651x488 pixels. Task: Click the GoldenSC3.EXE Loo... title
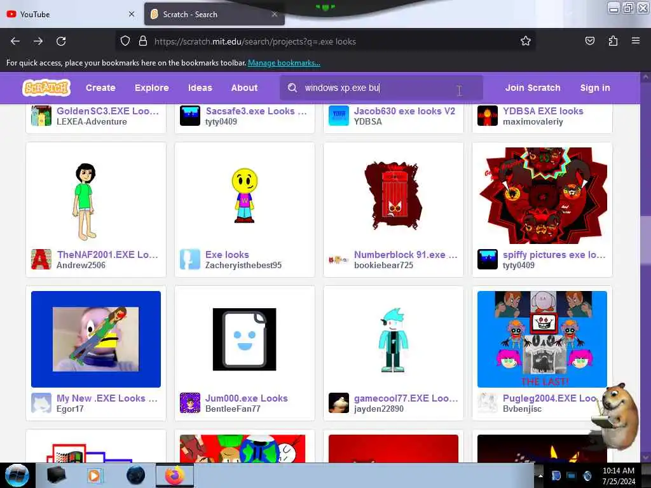point(107,111)
